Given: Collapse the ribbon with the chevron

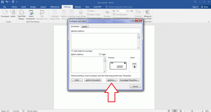Looking at the screenshot, I should [209, 22].
